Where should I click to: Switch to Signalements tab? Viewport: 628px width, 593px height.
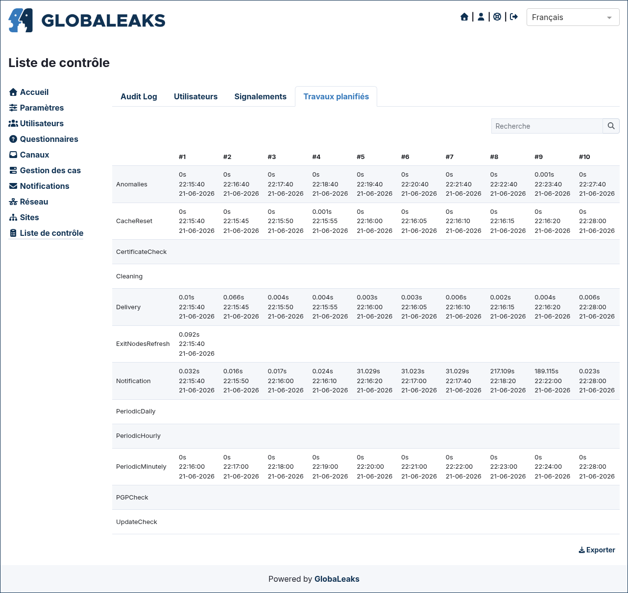click(260, 96)
